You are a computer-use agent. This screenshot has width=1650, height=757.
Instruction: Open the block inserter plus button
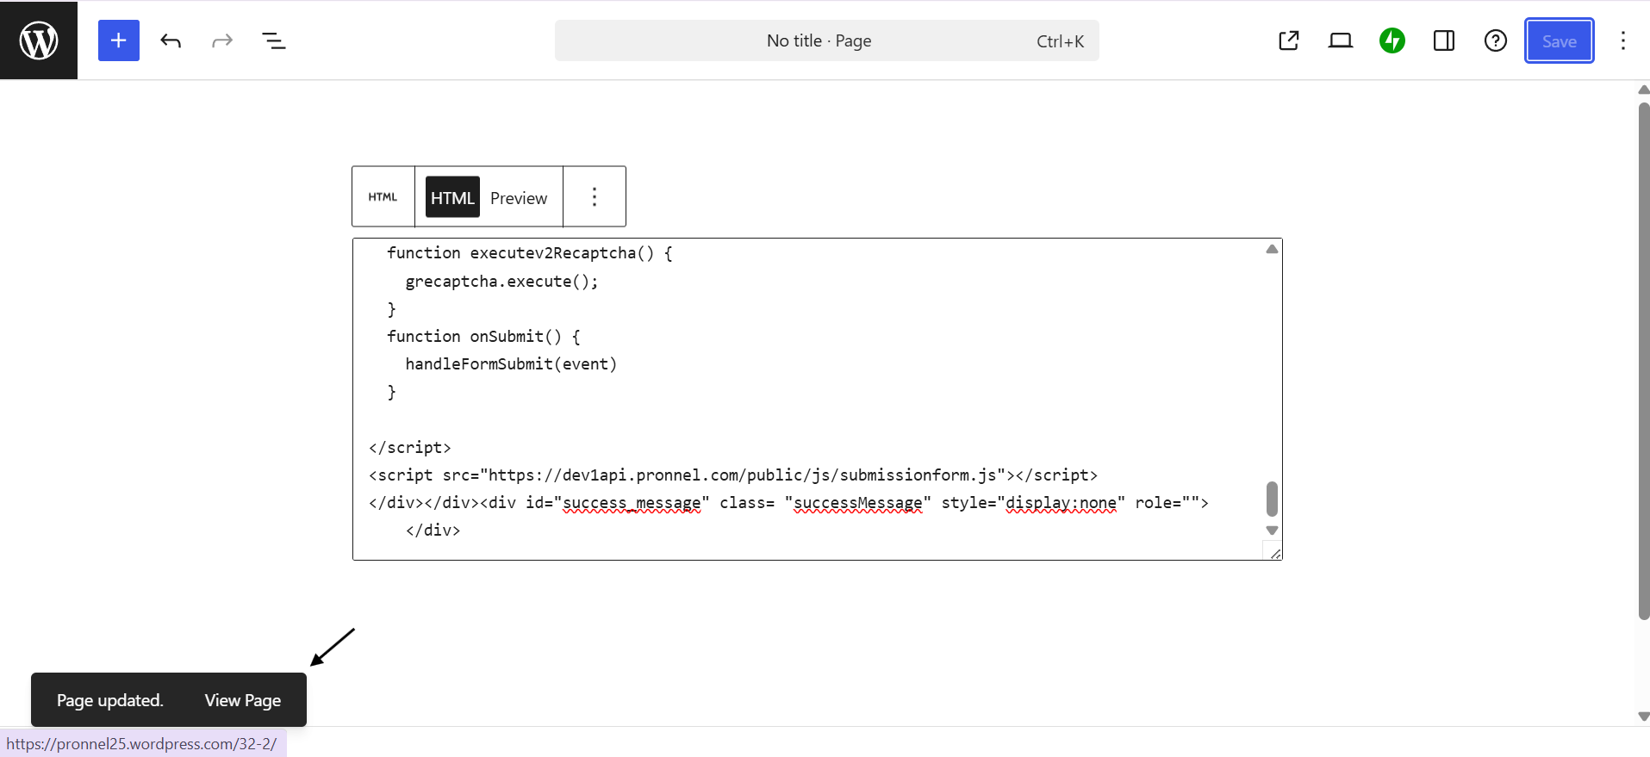[119, 40]
